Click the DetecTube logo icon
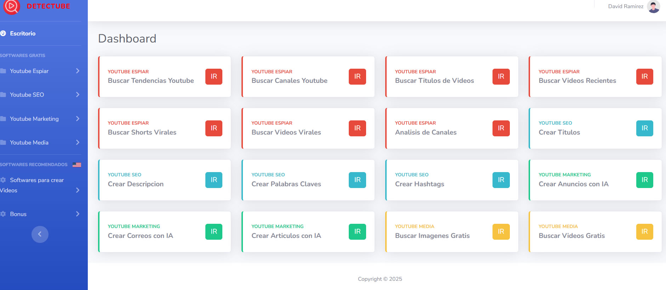This screenshot has width=666, height=290. click(11, 6)
